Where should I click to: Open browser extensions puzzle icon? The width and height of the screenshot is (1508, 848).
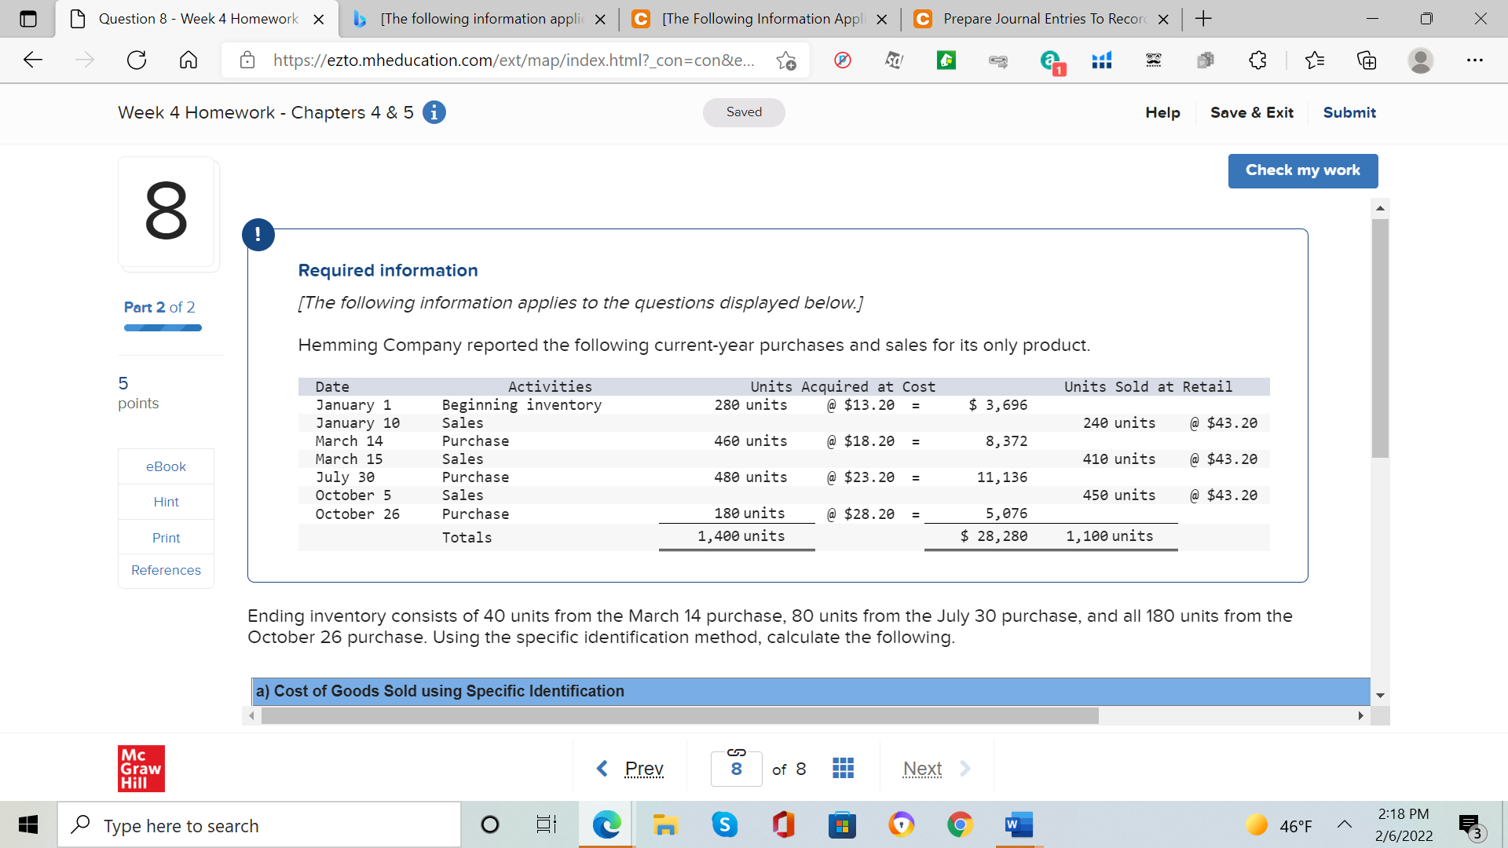[x=1257, y=60]
